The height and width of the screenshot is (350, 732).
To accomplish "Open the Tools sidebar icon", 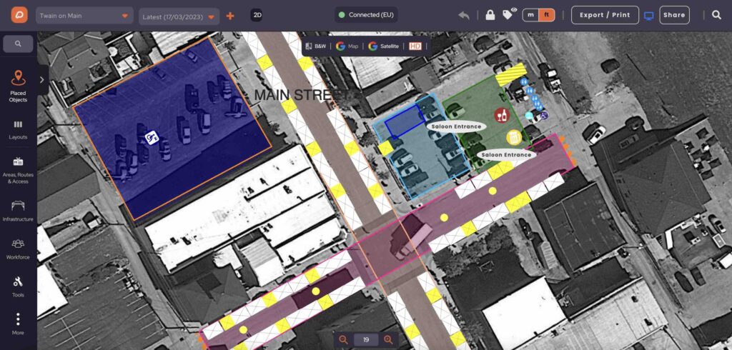I will (x=18, y=286).
